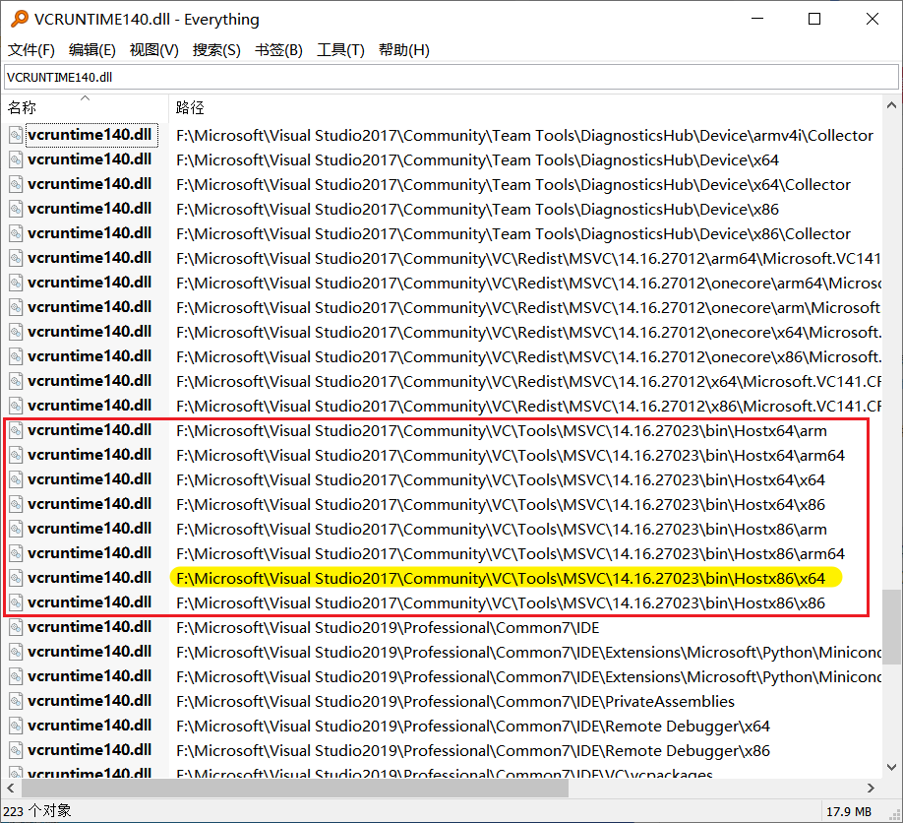This screenshot has width=903, height=823.
Task: Select file icon for Remote Debugger\x64 row
Action: (x=16, y=727)
